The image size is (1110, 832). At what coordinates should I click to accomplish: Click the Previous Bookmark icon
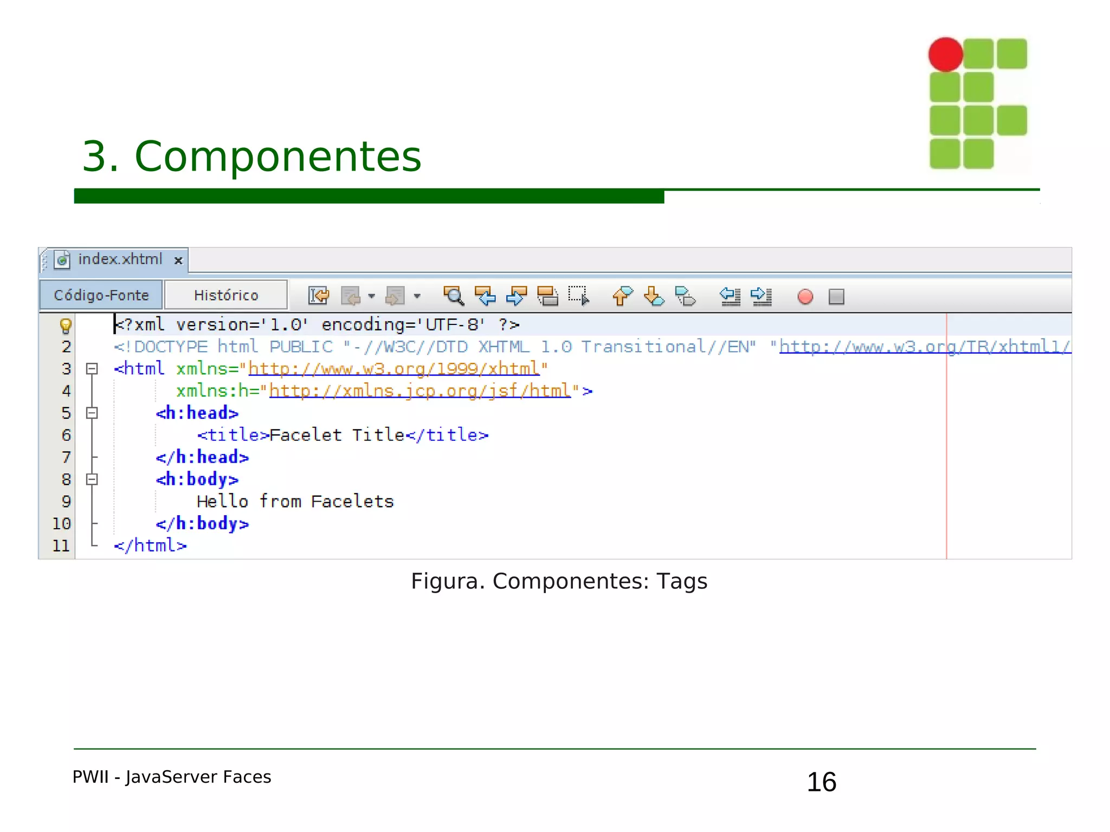tap(622, 296)
